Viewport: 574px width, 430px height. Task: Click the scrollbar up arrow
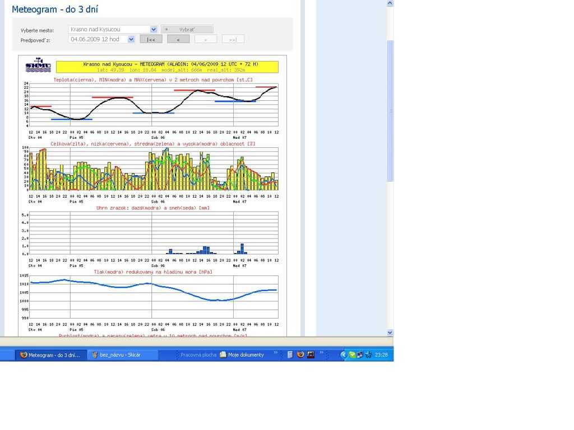(390, 3)
